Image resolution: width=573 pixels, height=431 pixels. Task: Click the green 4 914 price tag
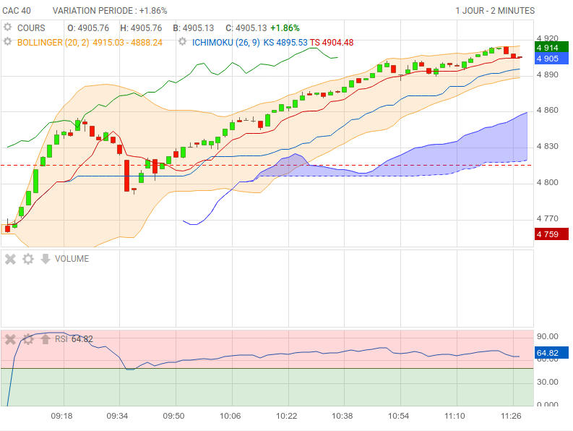(551, 47)
